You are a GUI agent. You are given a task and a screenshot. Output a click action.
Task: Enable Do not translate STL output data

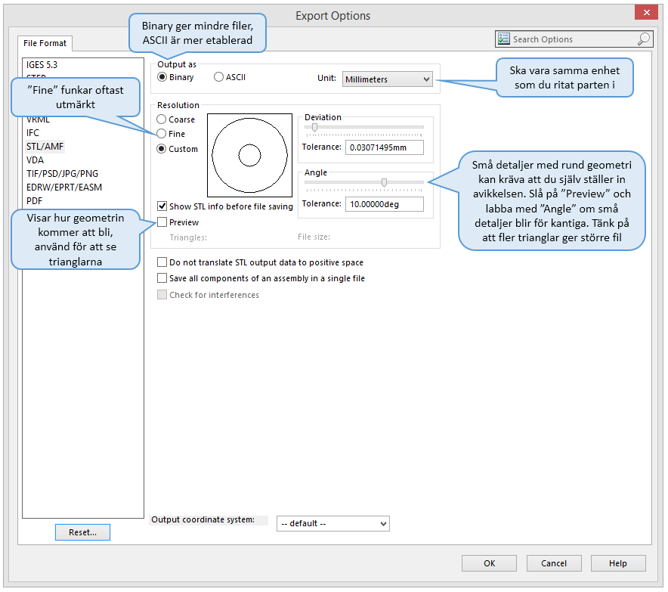[x=162, y=262]
